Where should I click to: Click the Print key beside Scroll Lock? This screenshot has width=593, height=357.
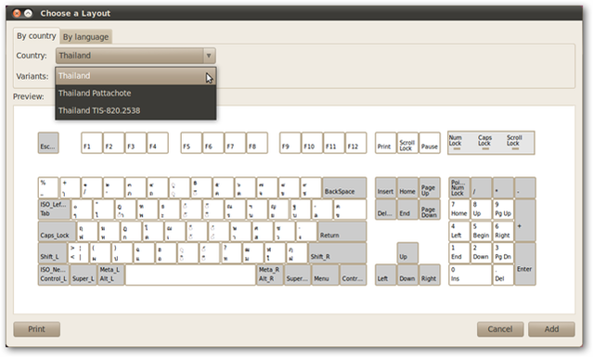click(385, 143)
